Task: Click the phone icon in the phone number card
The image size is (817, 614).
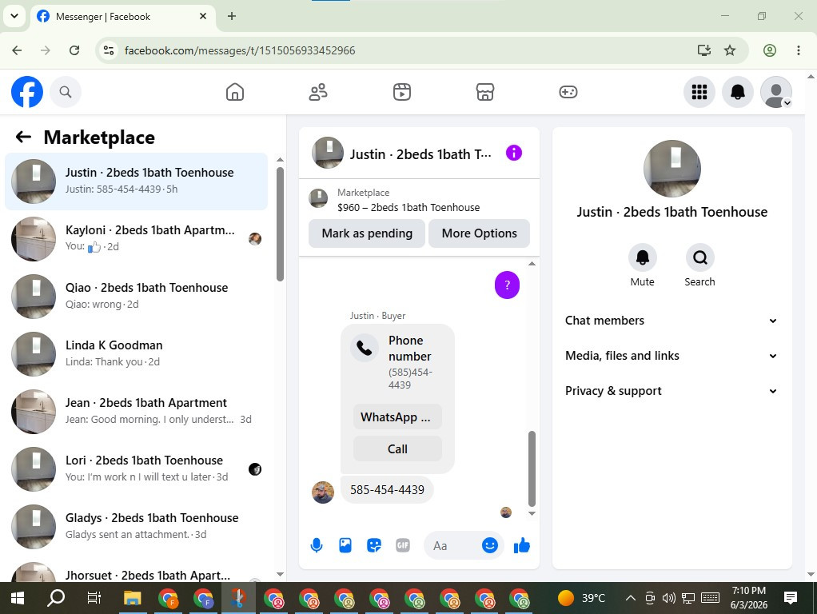Action: pos(365,349)
